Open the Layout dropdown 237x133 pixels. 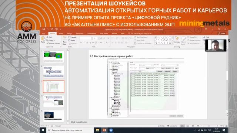[73, 37]
